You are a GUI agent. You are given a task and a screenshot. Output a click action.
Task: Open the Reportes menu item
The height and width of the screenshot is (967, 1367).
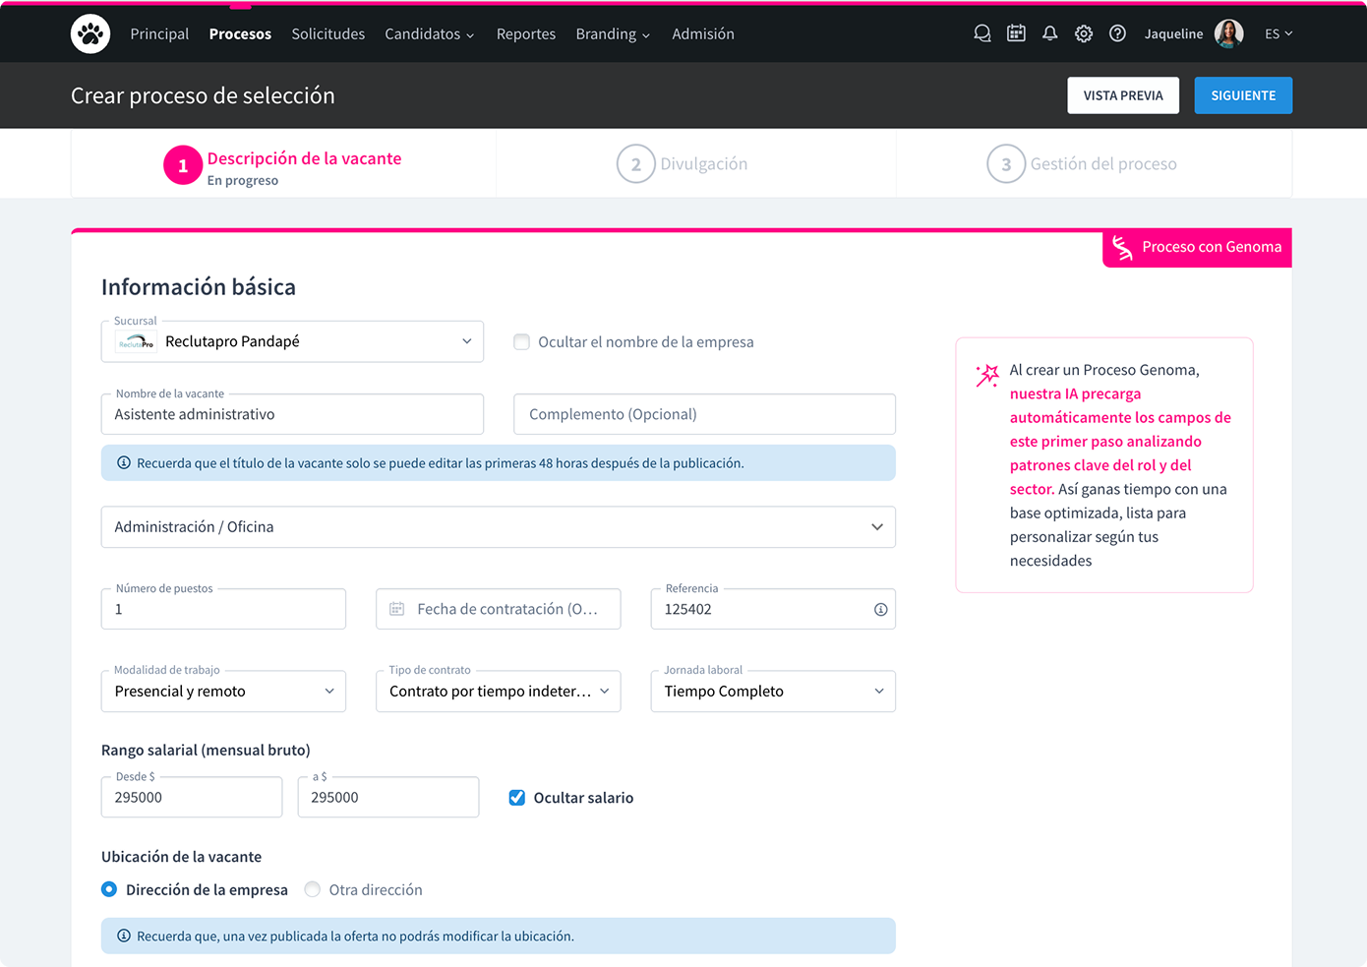click(525, 33)
